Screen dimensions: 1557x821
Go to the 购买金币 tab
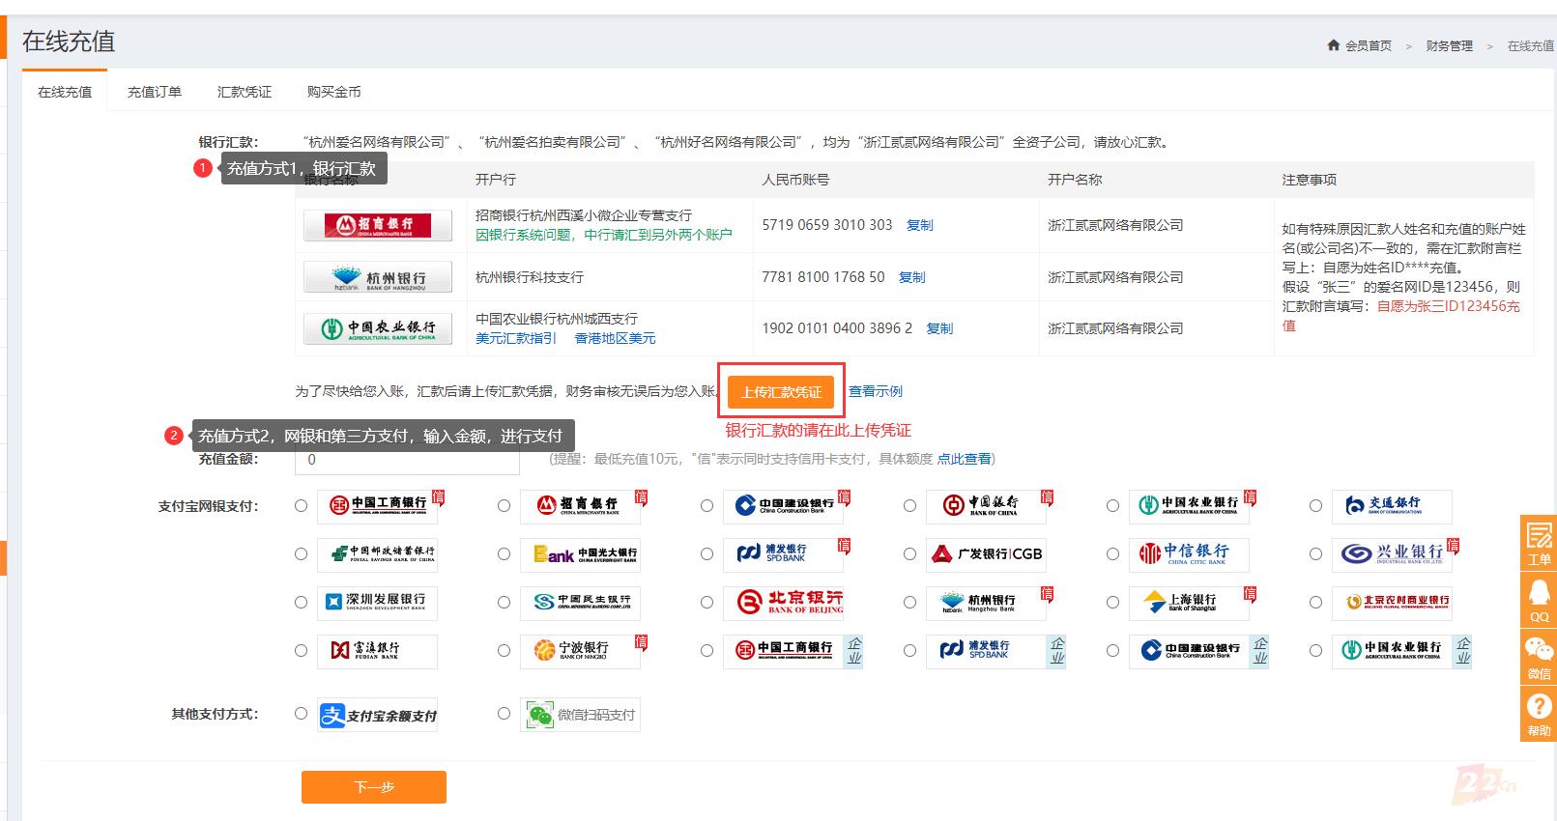(333, 92)
